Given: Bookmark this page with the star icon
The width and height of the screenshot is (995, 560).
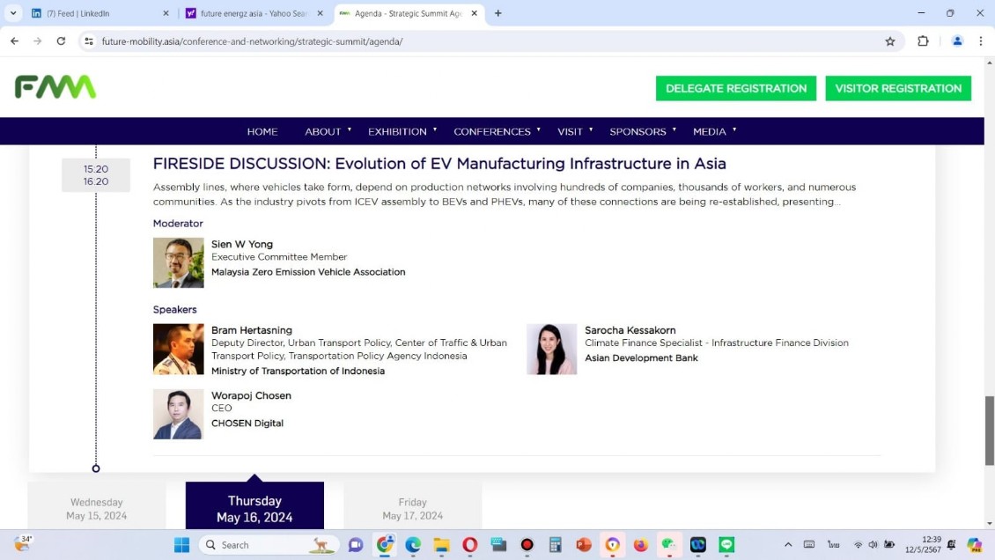Looking at the screenshot, I should tap(889, 41).
